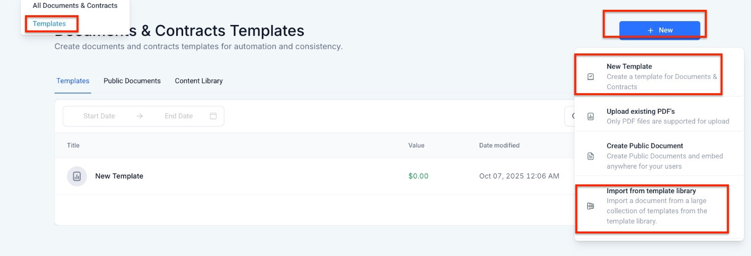
Task: Click the template library grid icon
Action: tap(590, 206)
